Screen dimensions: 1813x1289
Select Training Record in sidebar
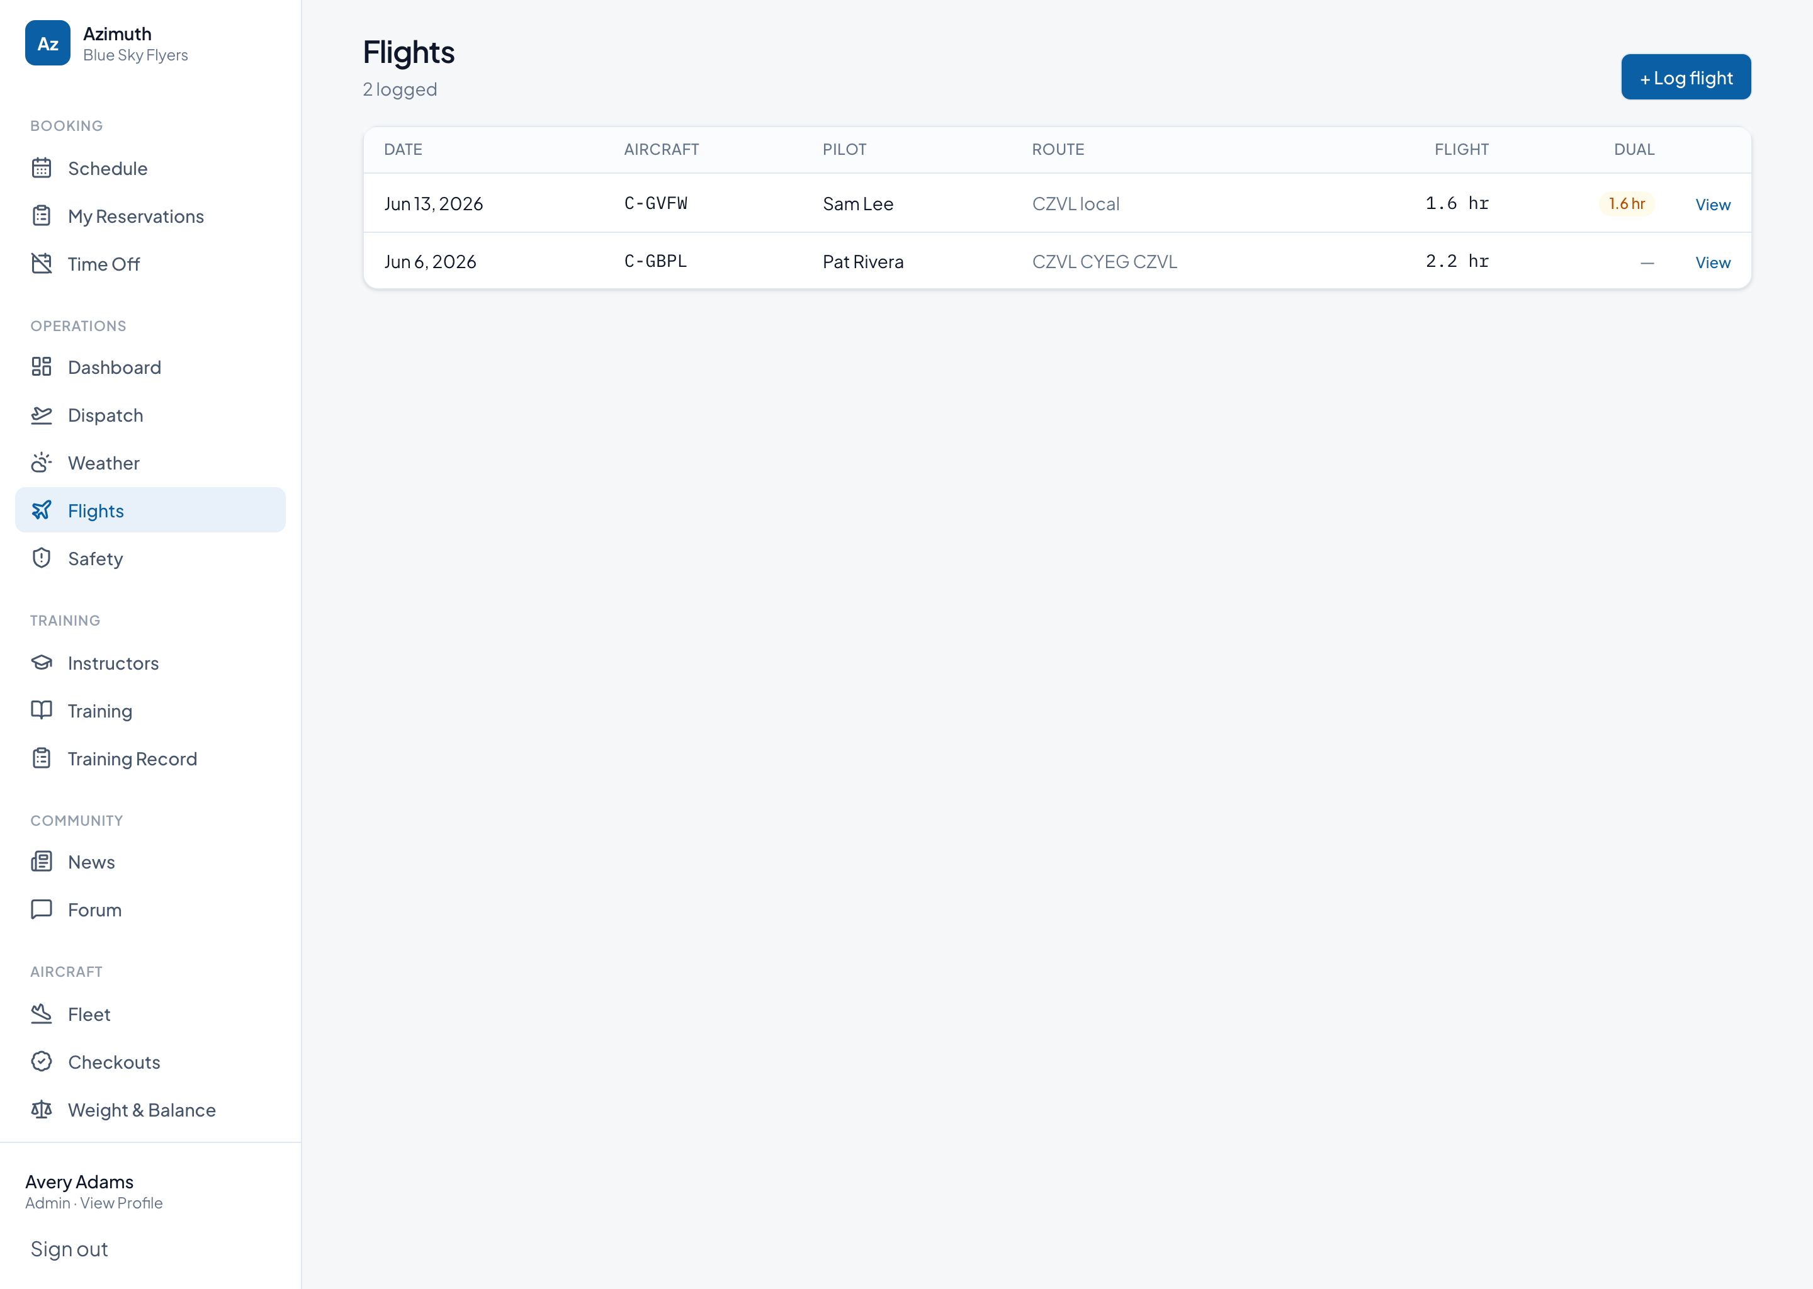coord(150,758)
